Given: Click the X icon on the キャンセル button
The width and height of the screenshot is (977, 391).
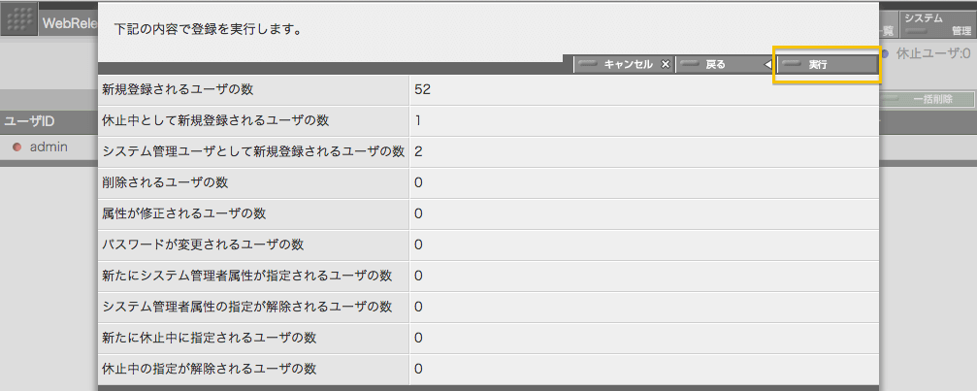Looking at the screenshot, I should tap(666, 64).
